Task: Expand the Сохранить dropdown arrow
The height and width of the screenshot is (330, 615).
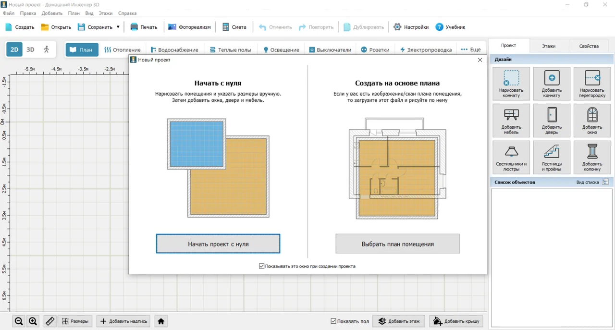Action: (x=118, y=27)
